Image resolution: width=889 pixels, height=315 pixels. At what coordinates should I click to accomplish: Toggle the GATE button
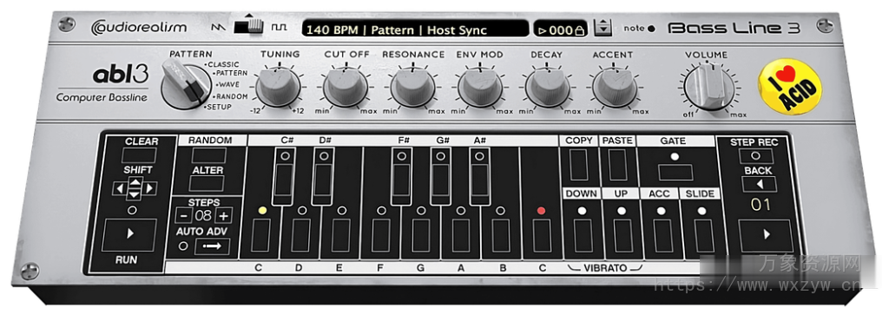point(675,172)
